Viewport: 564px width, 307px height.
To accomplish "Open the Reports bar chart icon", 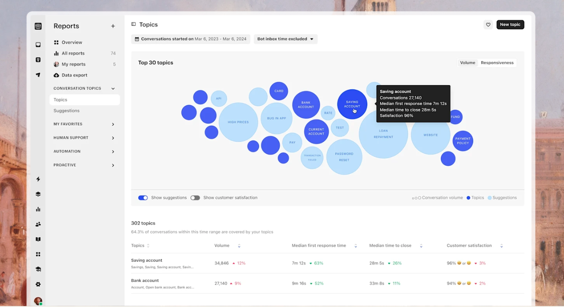I will (x=38, y=209).
